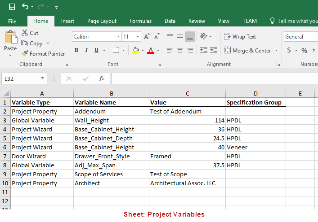Image resolution: width=318 pixels, height=222 pixels.
Task: Expand the Borders options arrow
Action: click(123, 50)
